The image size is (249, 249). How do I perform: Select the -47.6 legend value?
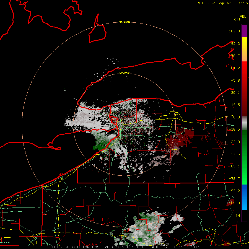[234, 154]
